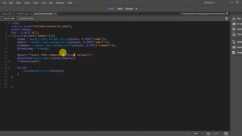This screenshot has width=242, height=136.
Task: Open the Site menu
Action: click(51, 3)
